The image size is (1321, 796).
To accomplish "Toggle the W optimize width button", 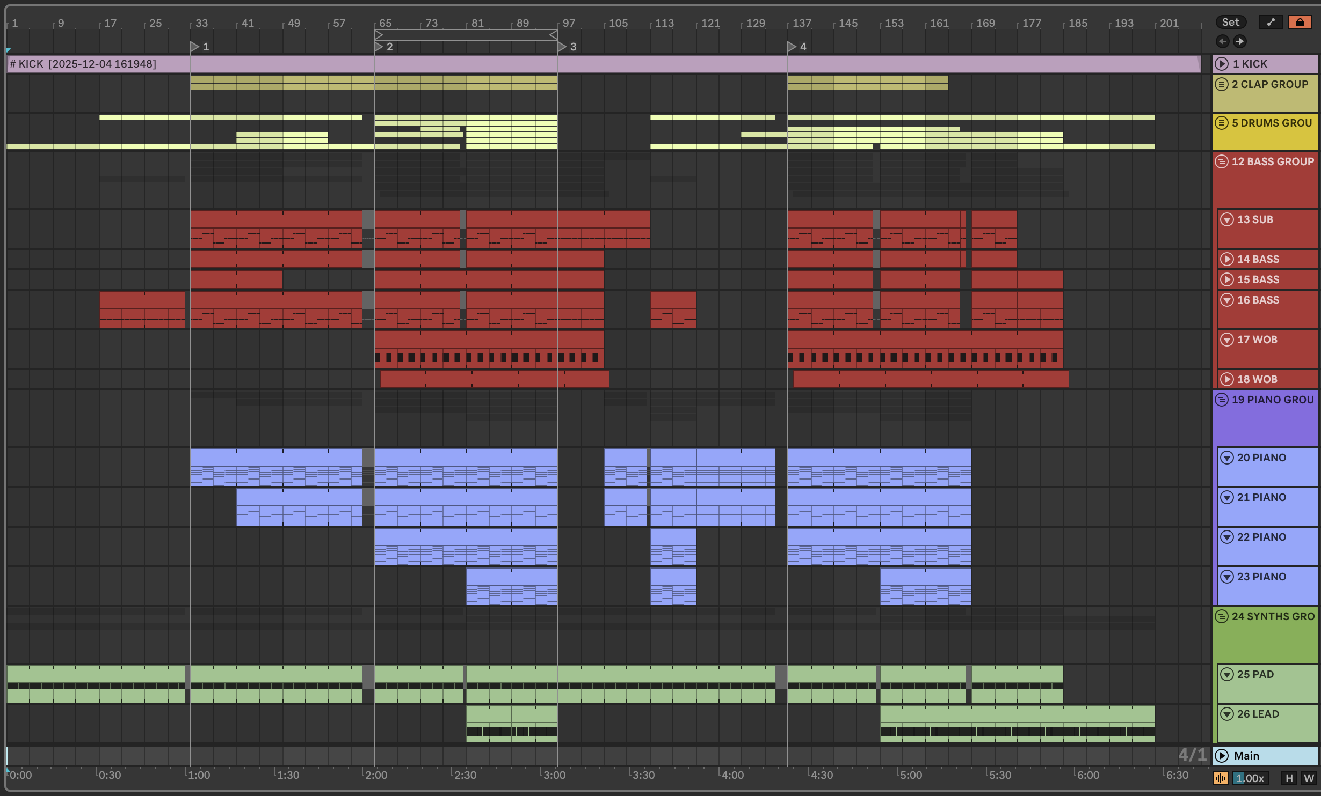I will point(1308,778).
